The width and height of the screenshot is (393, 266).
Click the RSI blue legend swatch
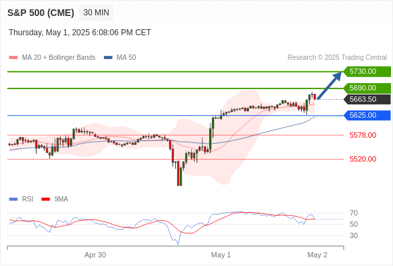pos(13,199)
